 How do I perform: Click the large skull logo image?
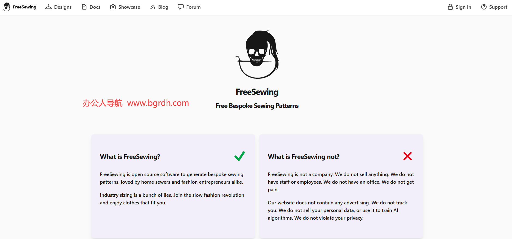257,55
